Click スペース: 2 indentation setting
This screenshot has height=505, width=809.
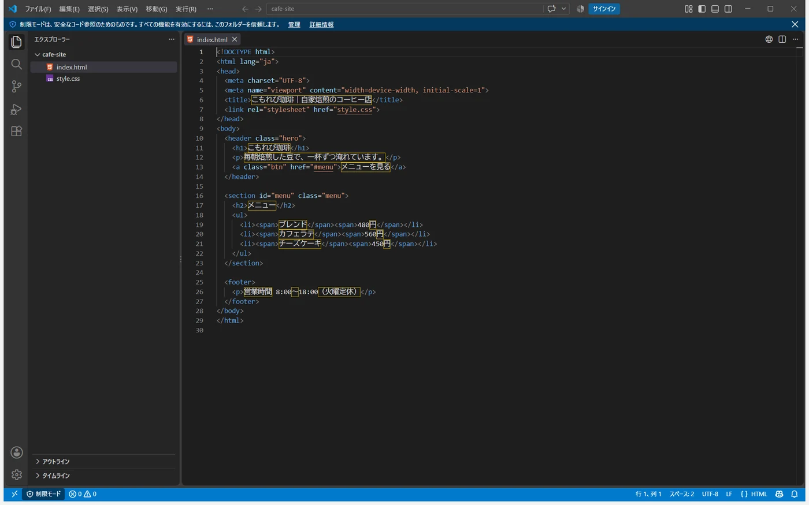pyautogui.click(x=682, y=494)
